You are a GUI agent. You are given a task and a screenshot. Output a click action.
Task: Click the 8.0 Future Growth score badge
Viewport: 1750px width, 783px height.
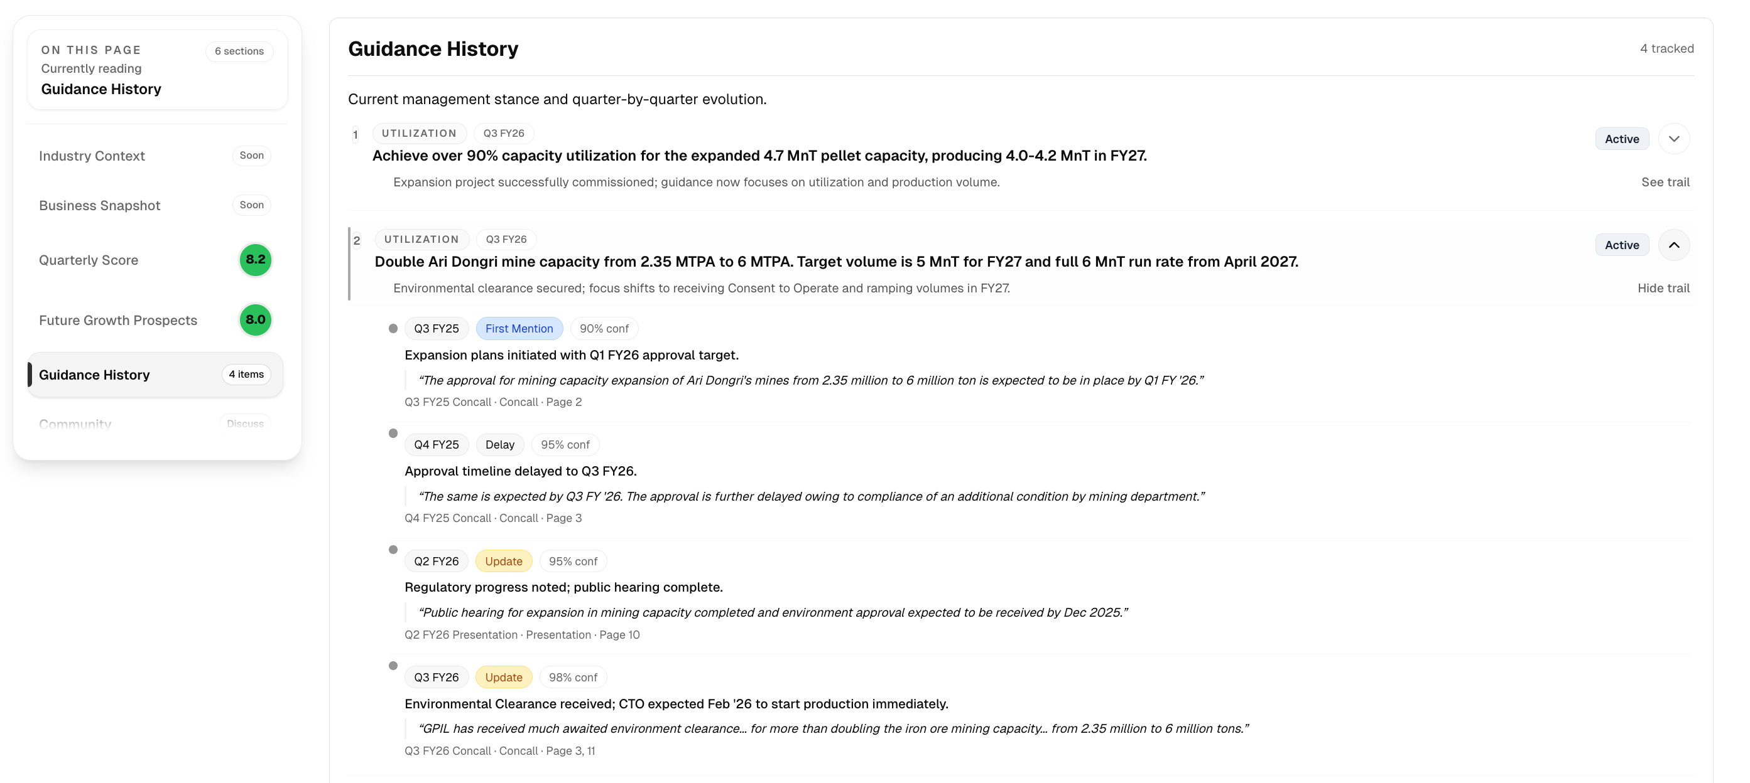pos(256,319)
